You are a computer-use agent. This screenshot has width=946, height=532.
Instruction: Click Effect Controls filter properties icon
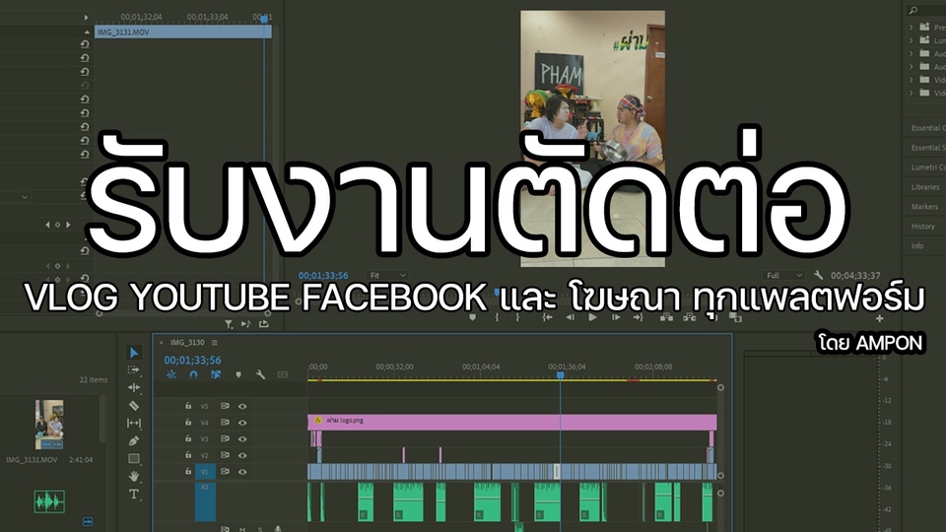[229, 324]
